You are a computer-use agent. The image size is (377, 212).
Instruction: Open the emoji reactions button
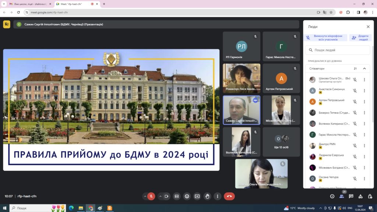tap(187, 196)
